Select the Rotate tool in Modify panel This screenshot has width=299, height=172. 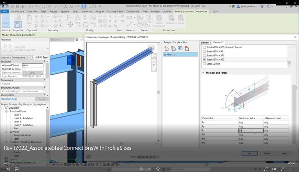tap(86, 24)
